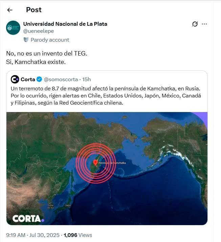Open the Grok slashed-circle icon
The image size is (221, 242).
(195, 24)
